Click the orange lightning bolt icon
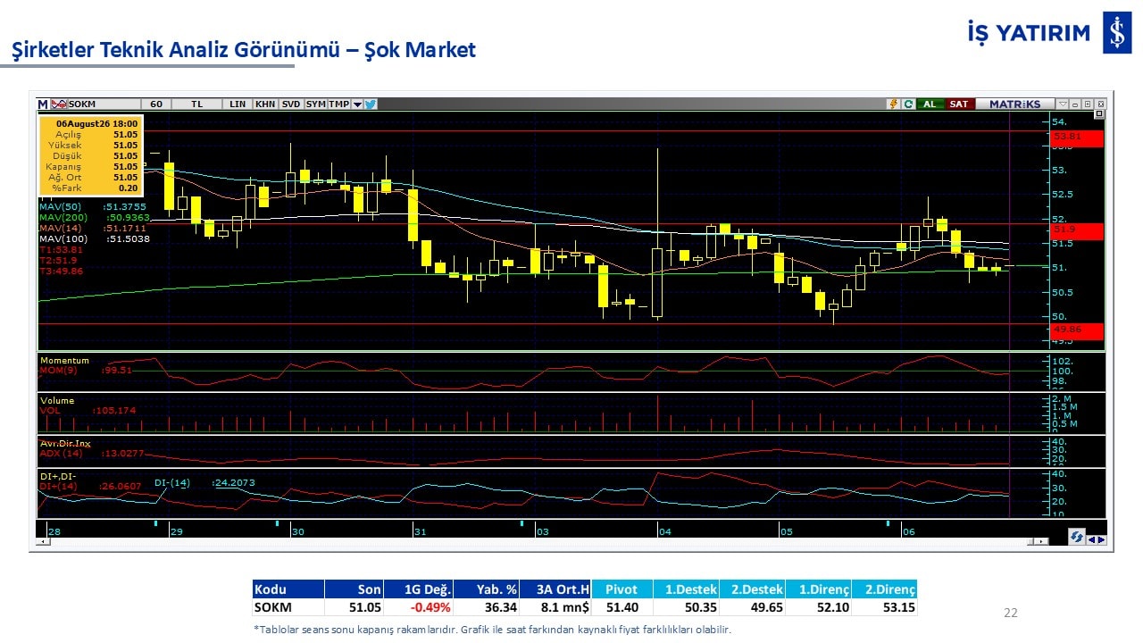 tap(893, 104)
